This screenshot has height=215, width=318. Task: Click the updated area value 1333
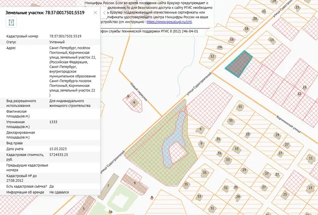pyautogui.click(x=53, y=122)
